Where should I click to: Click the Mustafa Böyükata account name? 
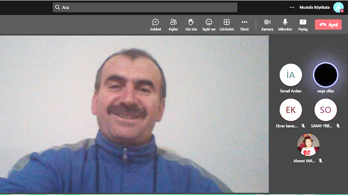coord(314,7)
